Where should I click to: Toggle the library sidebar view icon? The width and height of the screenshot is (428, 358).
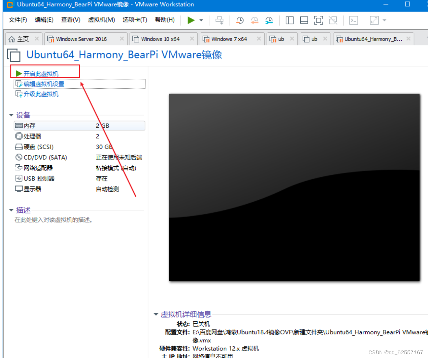point(289,20)
